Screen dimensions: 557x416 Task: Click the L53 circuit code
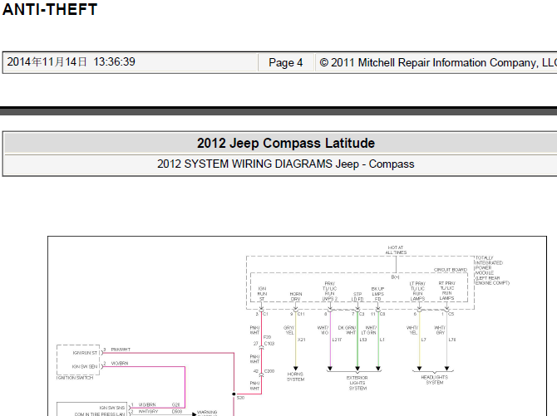point(362,340)
